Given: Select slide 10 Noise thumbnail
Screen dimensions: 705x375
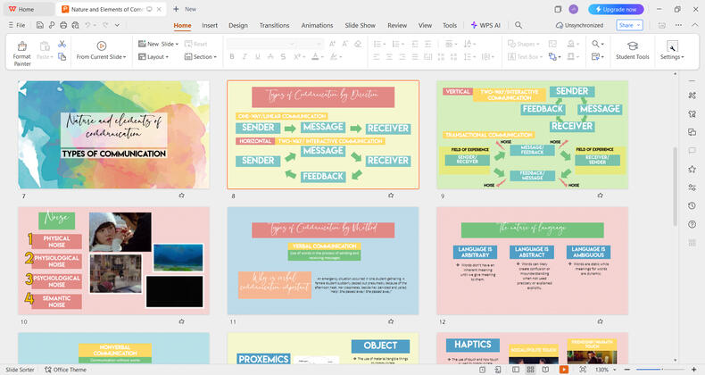Looking at the screenshot, I should (x=113, y=261).
